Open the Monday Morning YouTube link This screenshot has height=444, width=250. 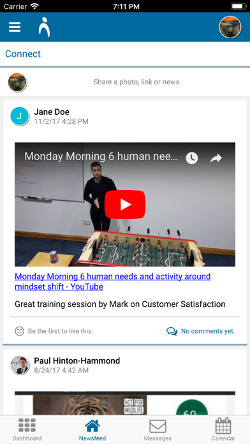pos(113,281)
